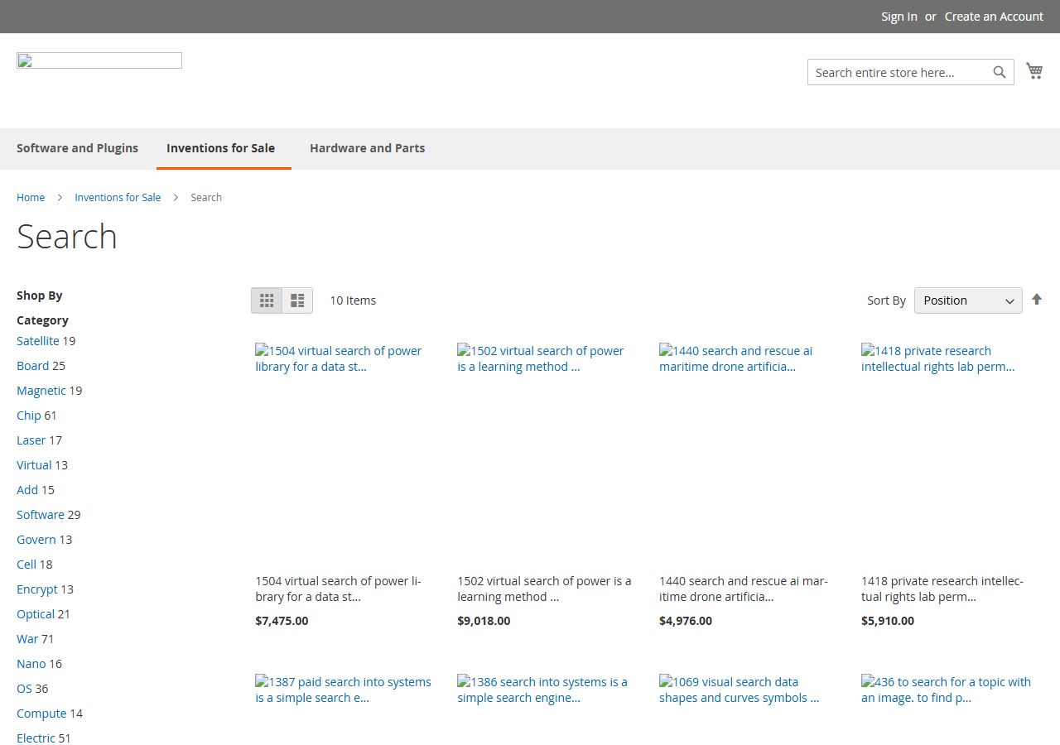1060x745 pixels.
Task: Filter by Encrypt category
Action: click(37, 589)
